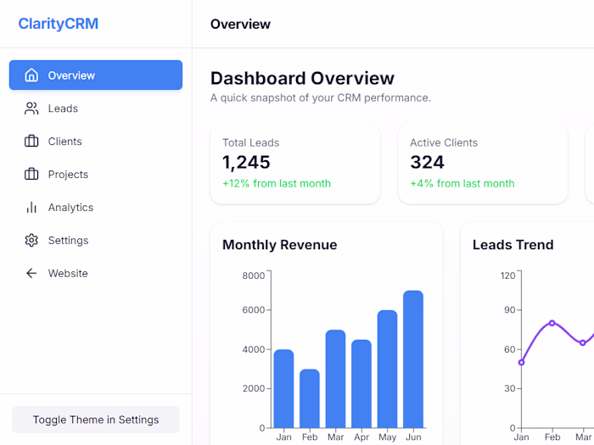The image size is (594, 445).
Task: Open the Overview sidebar item
Action: [96, 75]
